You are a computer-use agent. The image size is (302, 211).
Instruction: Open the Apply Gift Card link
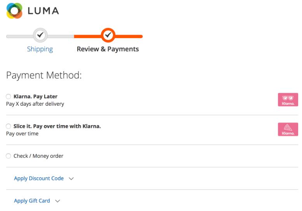point(32,201)
